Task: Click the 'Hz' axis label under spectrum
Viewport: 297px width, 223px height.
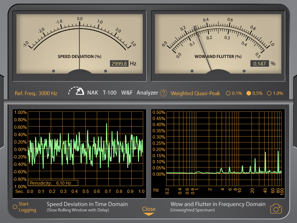Action: pyautogui.click(x=156, y=190)
